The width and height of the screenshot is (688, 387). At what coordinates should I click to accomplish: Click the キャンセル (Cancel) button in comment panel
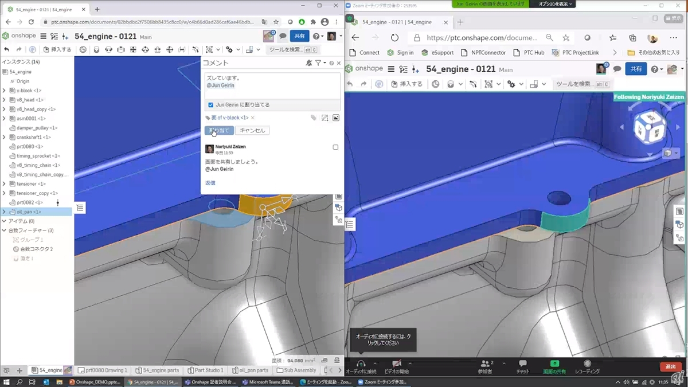click(x=252, y=131)
